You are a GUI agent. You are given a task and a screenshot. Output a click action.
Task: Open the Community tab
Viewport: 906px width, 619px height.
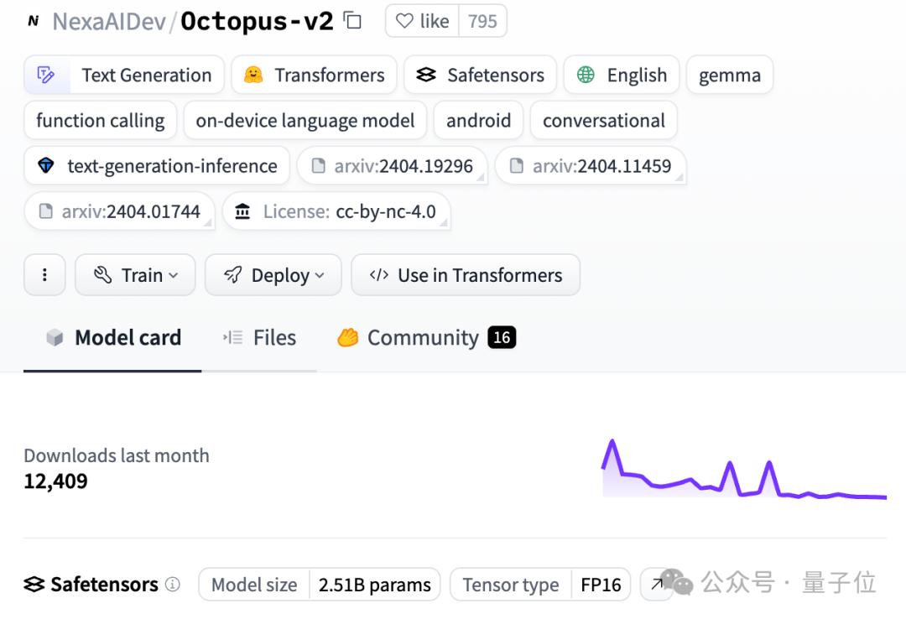[426, 337]
